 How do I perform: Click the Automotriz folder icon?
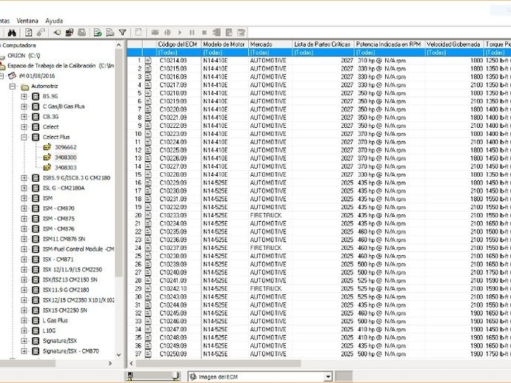pos(24,87)
